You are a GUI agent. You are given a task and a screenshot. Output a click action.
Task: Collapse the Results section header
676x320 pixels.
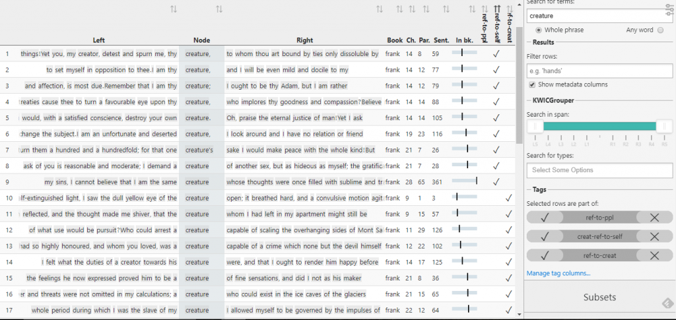click(544, 42)
